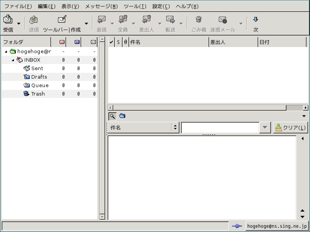
Task: Click the S status column header
Action: click(x=118, y=42)
